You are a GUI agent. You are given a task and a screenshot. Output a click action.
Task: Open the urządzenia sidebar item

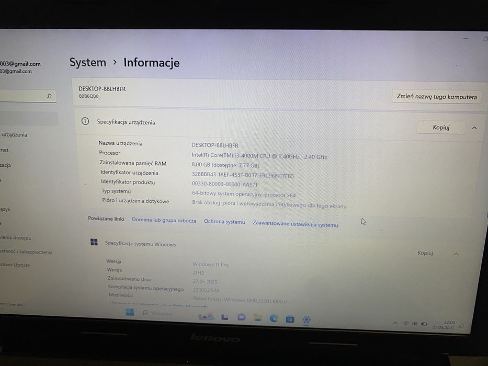click(x=14, y=135)
